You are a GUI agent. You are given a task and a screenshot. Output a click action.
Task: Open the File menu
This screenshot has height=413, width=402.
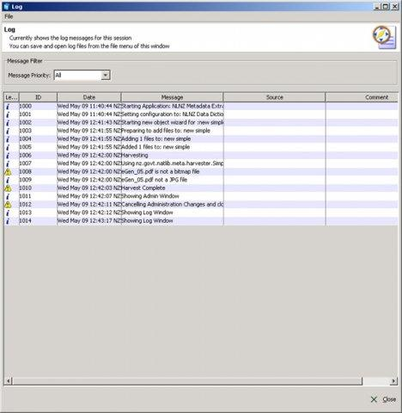coord(9,16)
